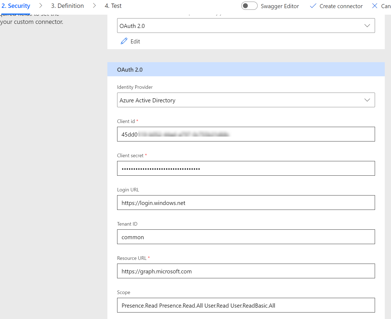Viewport: 391px width, 319px height.
Task: Click the Scope label
Action: click(x=124, y=292)
